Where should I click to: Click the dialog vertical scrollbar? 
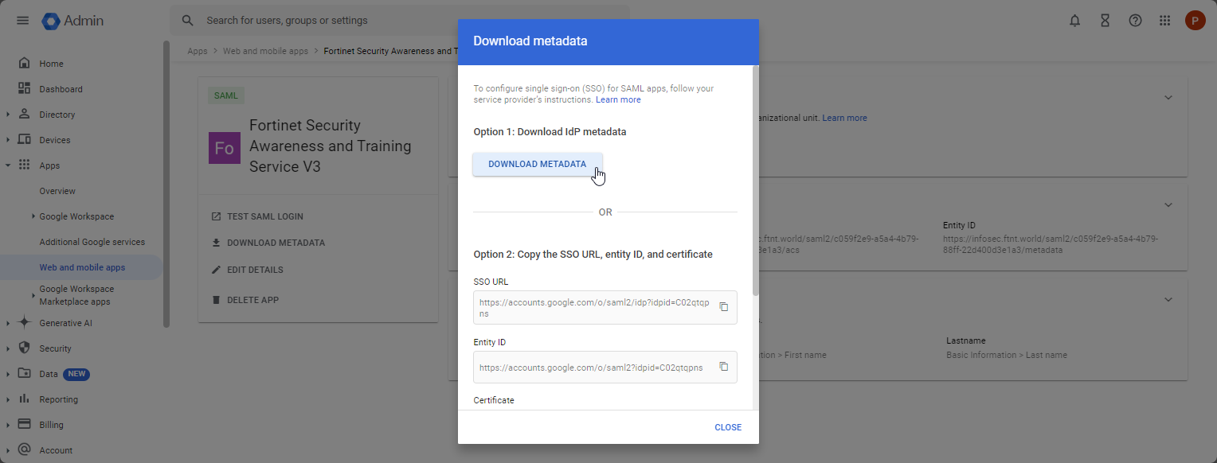[x=756, y=181]
